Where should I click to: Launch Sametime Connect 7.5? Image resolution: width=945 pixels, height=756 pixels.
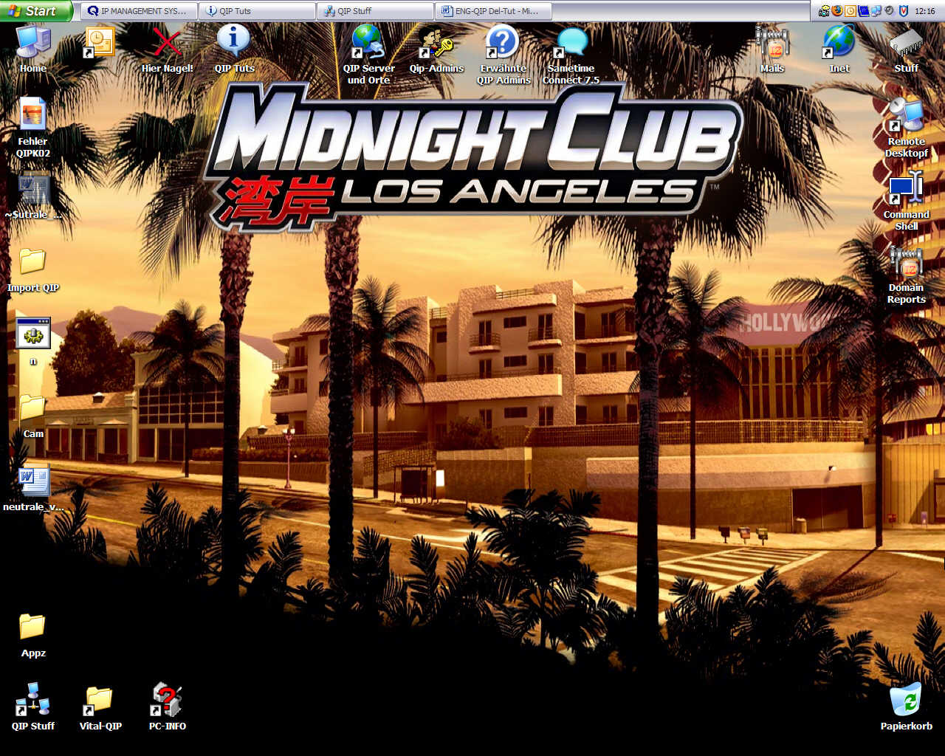571,55
